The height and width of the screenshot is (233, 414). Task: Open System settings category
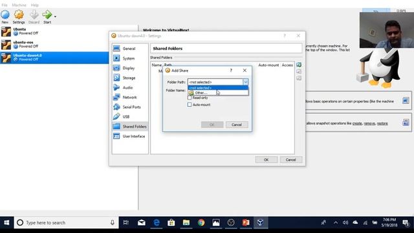point(130,58)
